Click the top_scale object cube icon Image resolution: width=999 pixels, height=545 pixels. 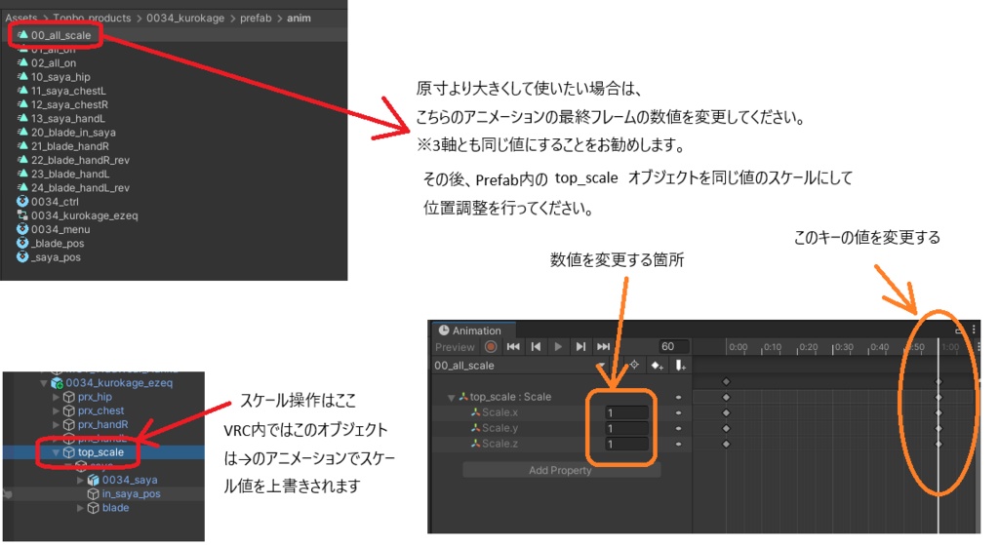click(69, 452)
